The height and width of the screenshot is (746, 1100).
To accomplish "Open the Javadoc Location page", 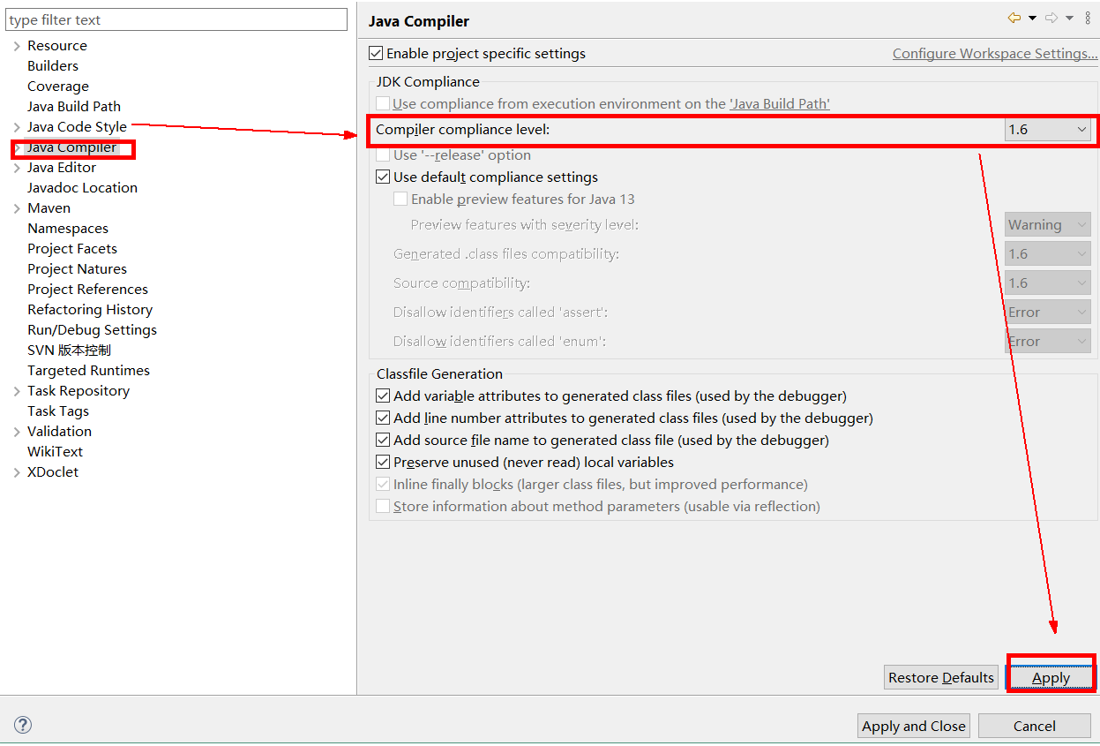I will 82,188.
